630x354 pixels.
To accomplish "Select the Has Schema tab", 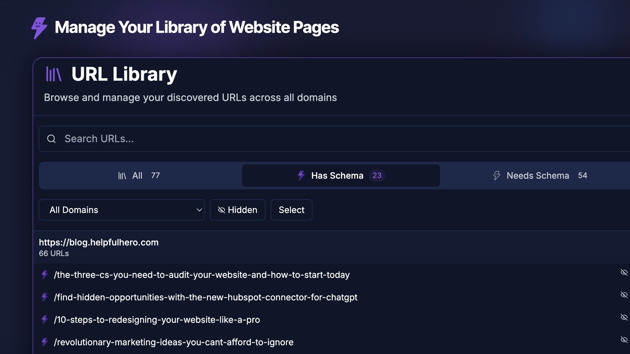I will [x=337, y=176].
